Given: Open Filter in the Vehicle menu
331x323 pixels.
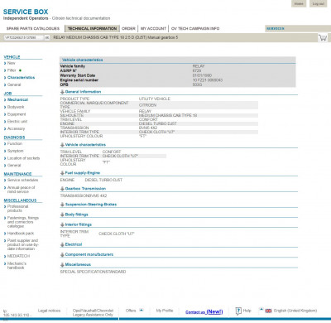Looking at the screenshot, I should (x=12, y=70).
